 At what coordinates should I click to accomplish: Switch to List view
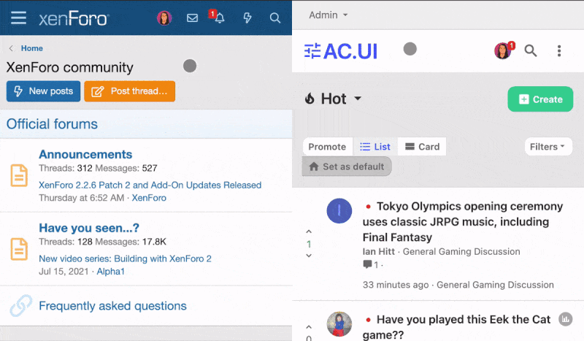pos(375,147)
